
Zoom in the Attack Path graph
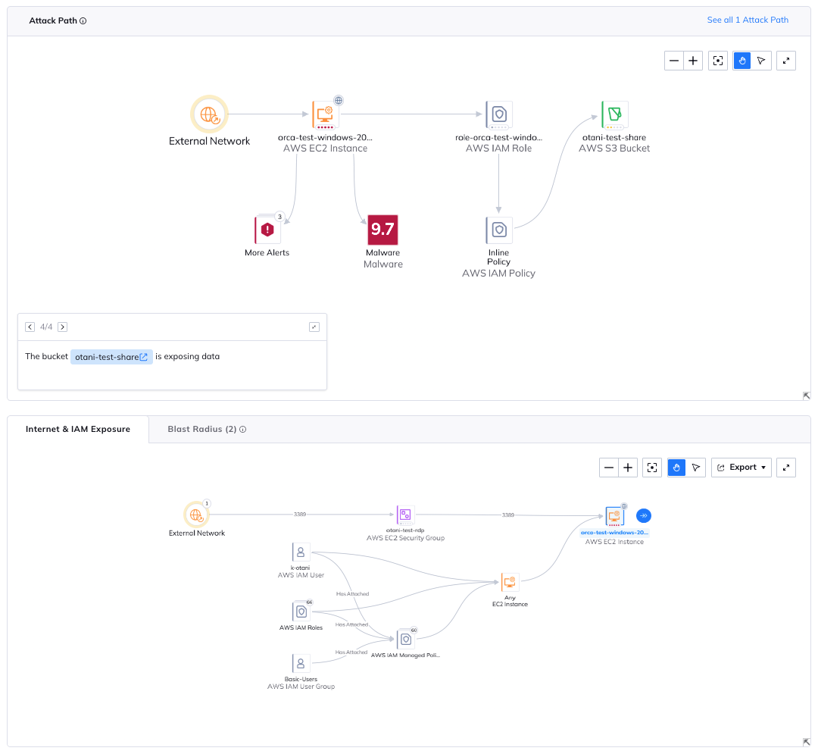click(x=693, y=61)
